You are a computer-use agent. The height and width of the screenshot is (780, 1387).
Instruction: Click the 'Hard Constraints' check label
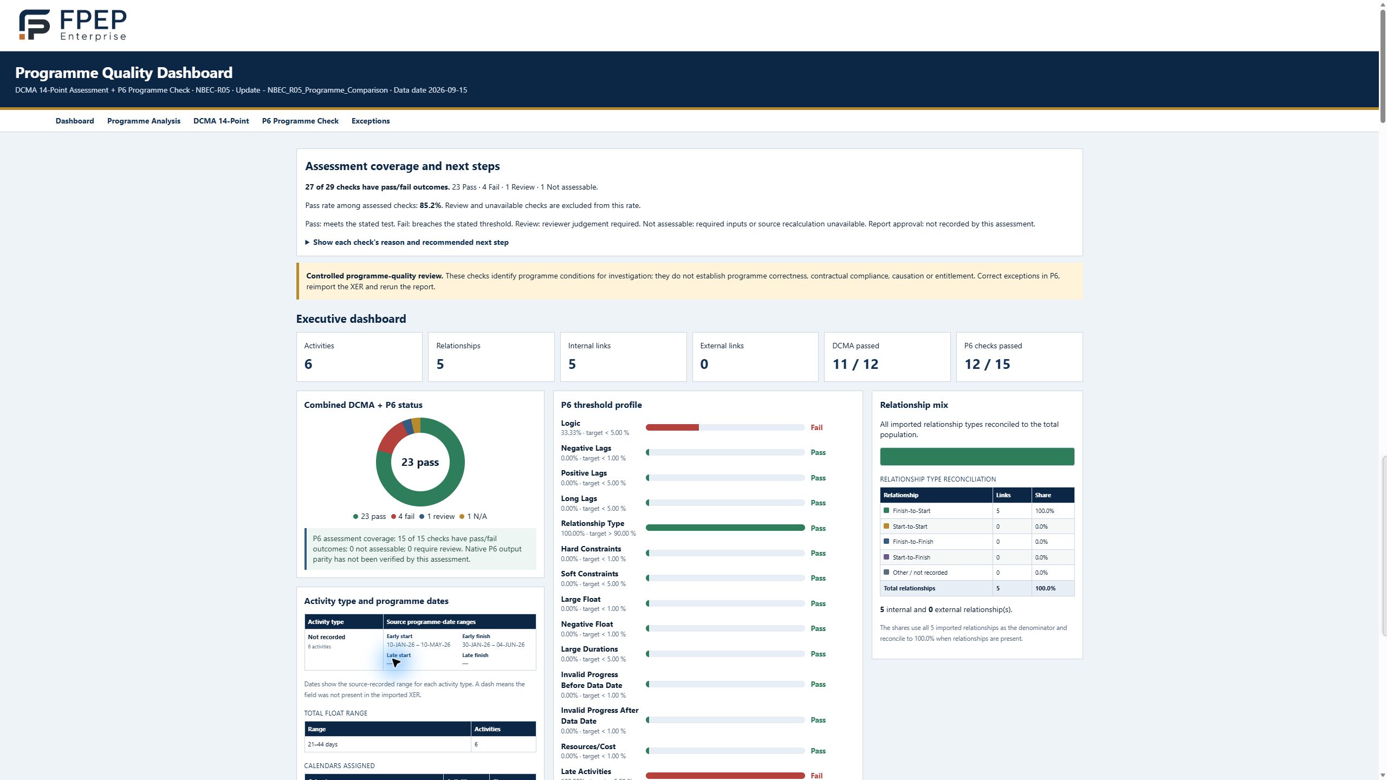tap(591, 549)
